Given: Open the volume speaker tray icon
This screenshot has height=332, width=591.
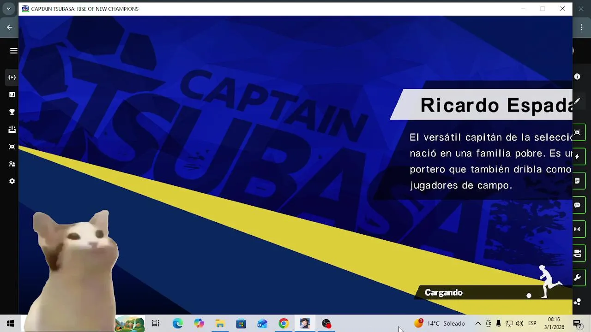Looking at the screenshot, I should pyautogui.click(x=519, y=324).
